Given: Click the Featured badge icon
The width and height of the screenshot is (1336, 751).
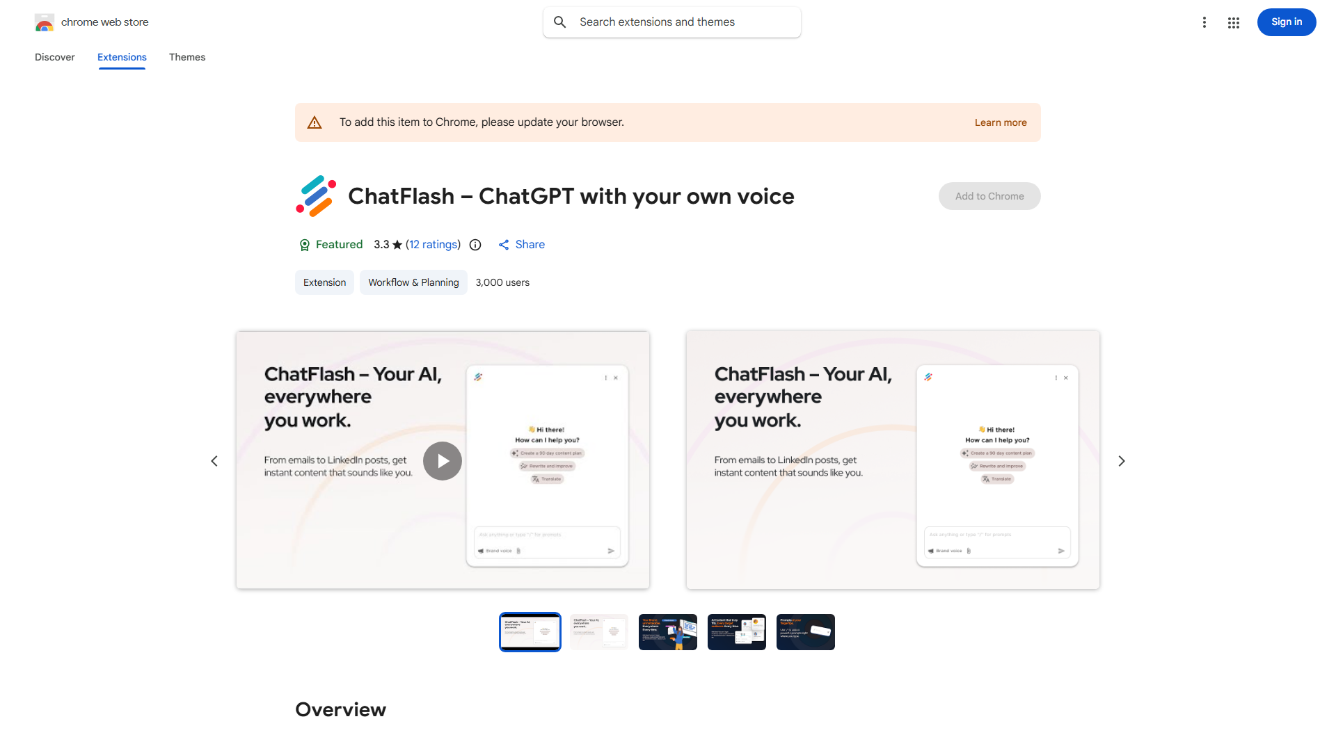Looking at the screenshot, I should (x=305, y=245).
